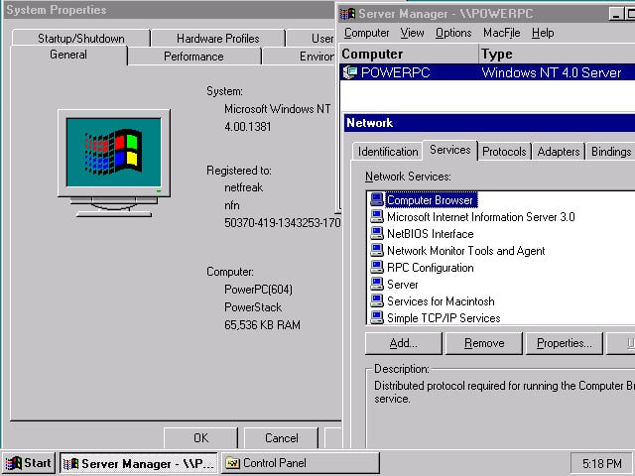Click the NetBIOS Interface service icon
Image resolution: width=635 pixels, height=476 pixels.
click(377, 234)
